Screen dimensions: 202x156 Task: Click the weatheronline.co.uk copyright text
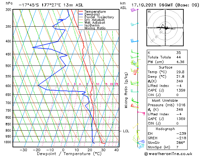pos(168,154)
